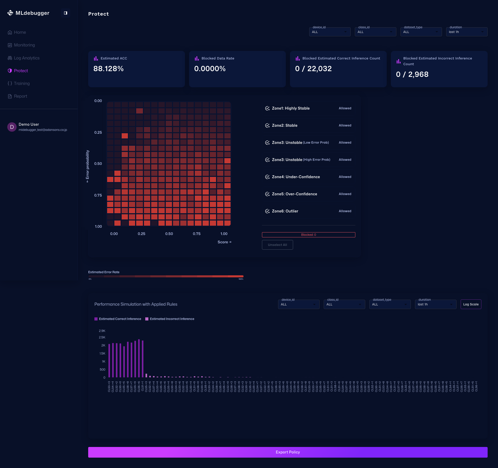Open Training menu item
The width and height of the screenshot is (498, 468).
[x=22, y=83]
